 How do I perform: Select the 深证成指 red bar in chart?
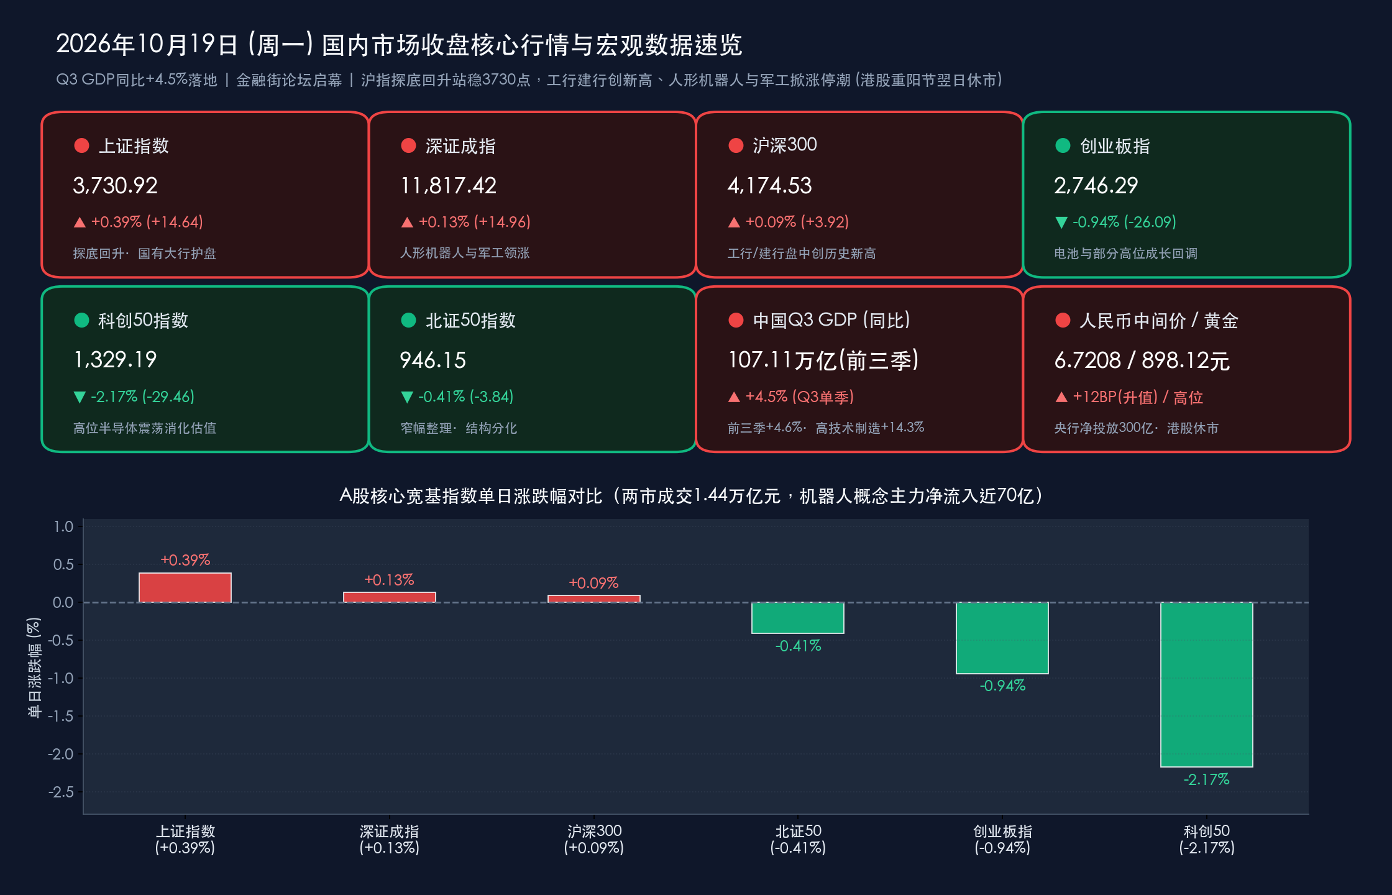(x=390, y=597)
